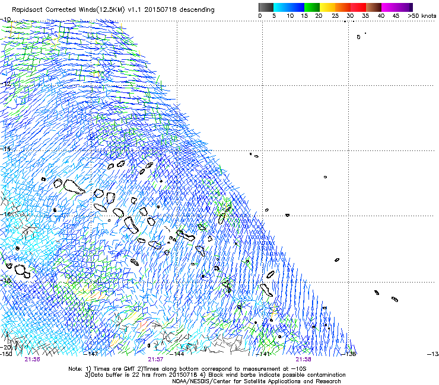Viewport: 439px width, 385px height.
Task: Click the '20' label on the color scale
Action: [319, 16]
